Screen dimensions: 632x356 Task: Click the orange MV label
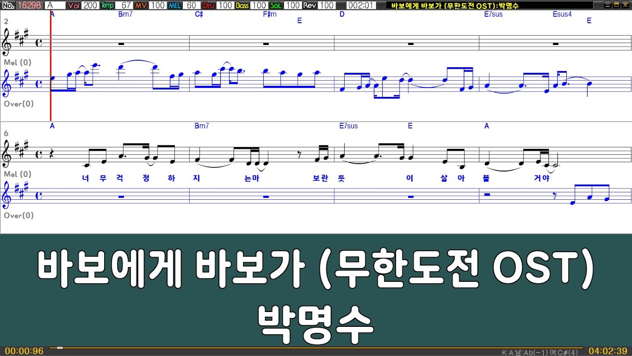[x=141, y=5]
